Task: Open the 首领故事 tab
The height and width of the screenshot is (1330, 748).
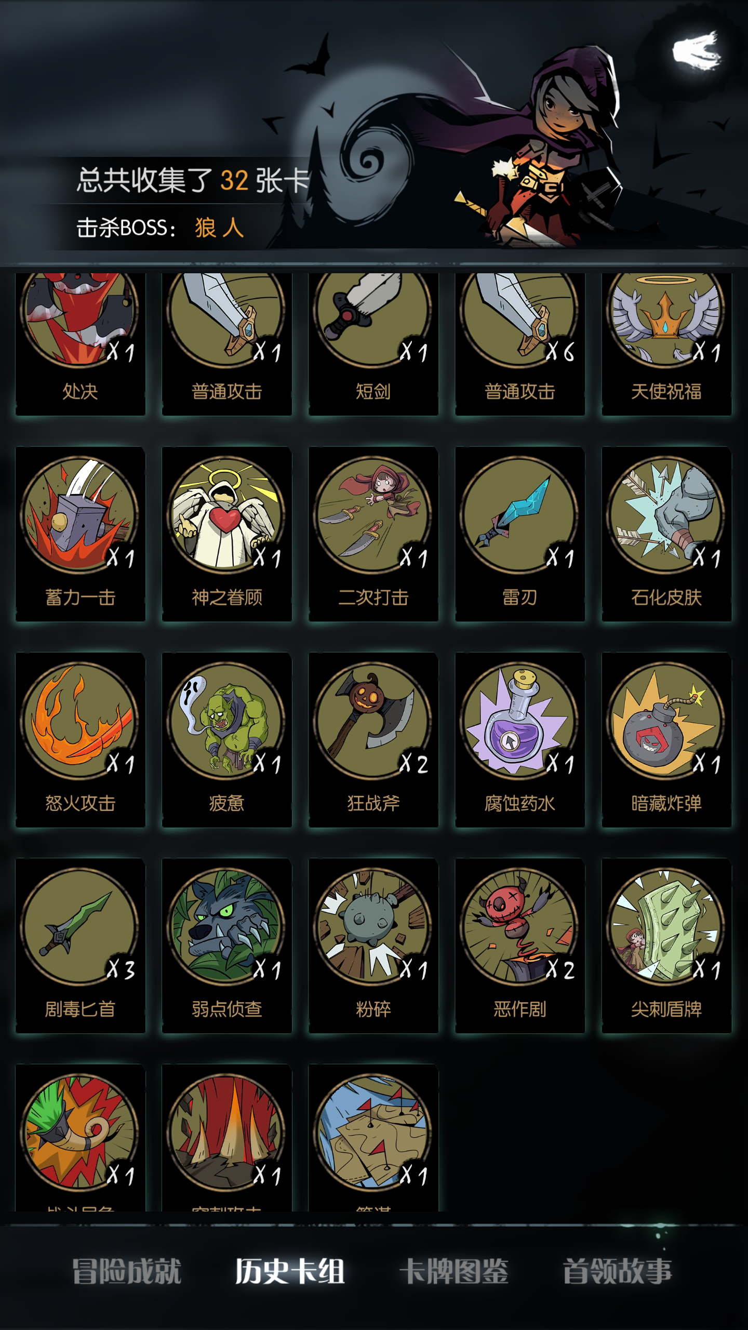Action: click(x=618, y=1271)
